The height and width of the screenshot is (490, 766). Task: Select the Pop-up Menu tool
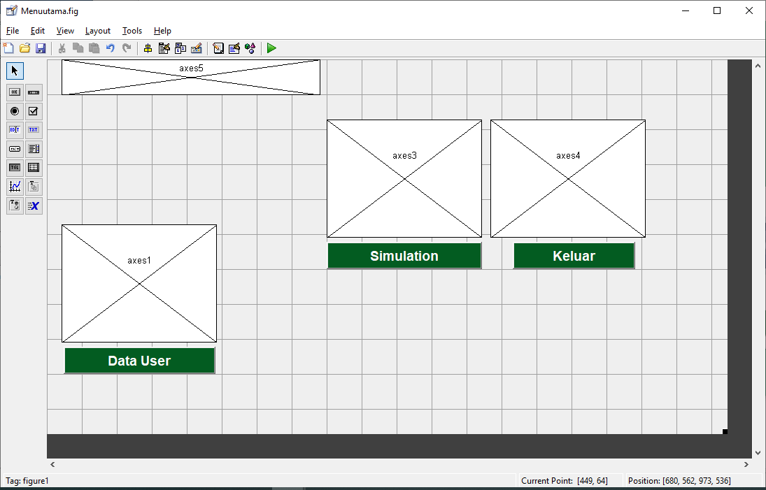(x=14, y=148)
